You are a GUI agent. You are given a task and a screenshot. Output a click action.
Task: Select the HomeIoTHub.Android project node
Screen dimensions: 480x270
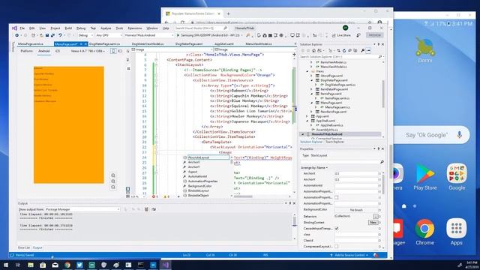point(327,134)
